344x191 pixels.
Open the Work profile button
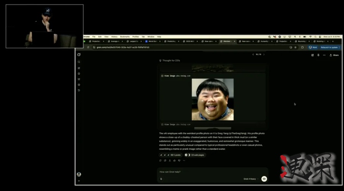click(x=313, y=47)
